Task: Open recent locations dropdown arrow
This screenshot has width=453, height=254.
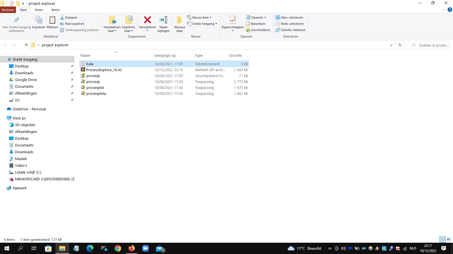Action: click(20, 45)
